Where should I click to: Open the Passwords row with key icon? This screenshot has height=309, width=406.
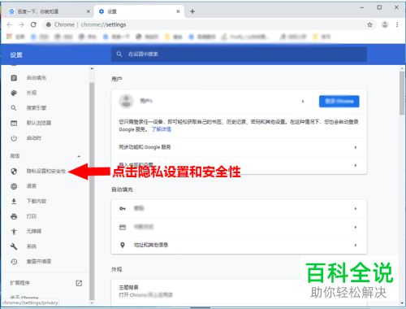click(x=239, y=208)
